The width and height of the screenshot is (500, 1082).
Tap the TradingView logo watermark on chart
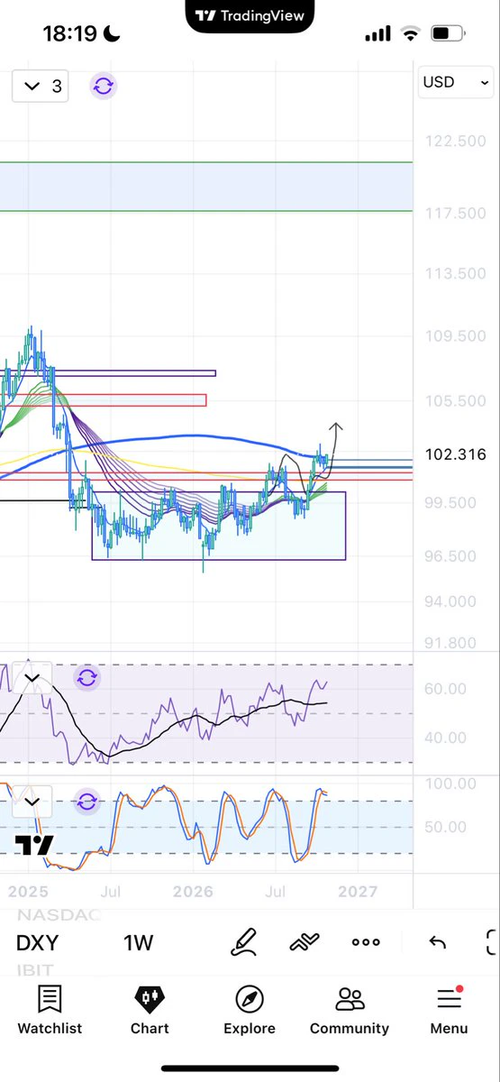pyautogui.click(x=33, y=845)
